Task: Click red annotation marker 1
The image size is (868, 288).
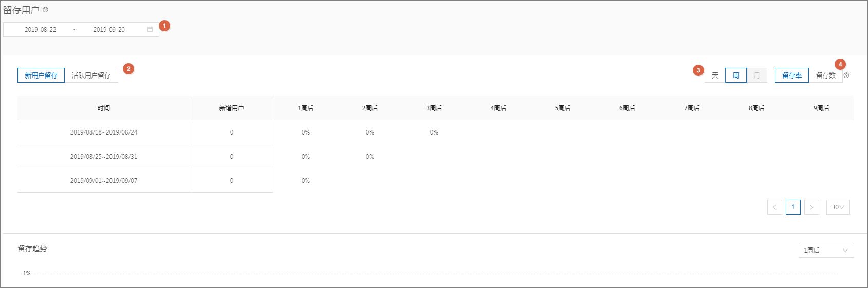Action: pyautogui.click(x=164, y=26)
